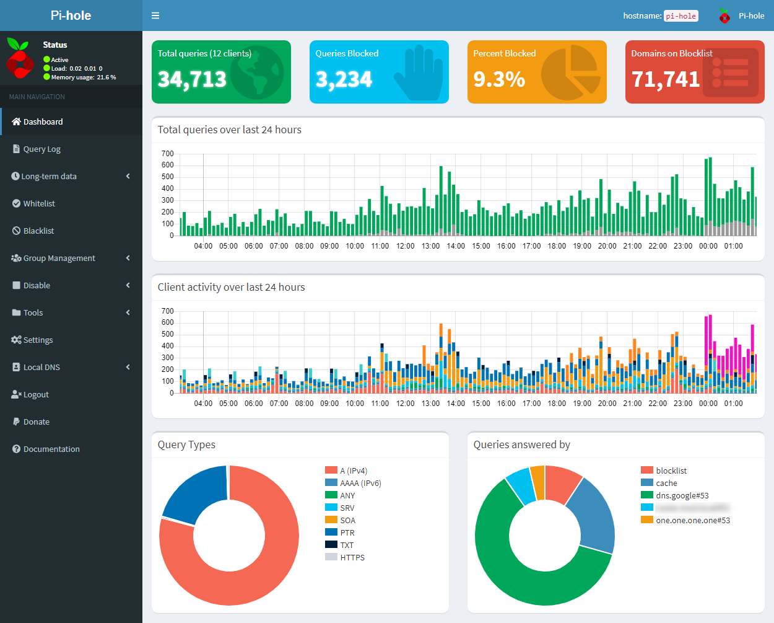Click the Documentation question-mark icon

[x=16, y=449]
